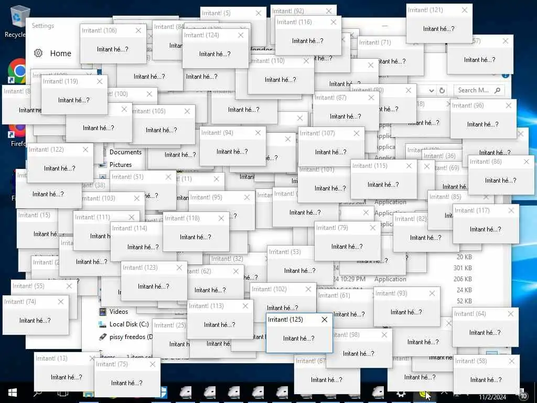
Task: Close the Irritant! (125) dialog
Action: [x=324, y=320]
